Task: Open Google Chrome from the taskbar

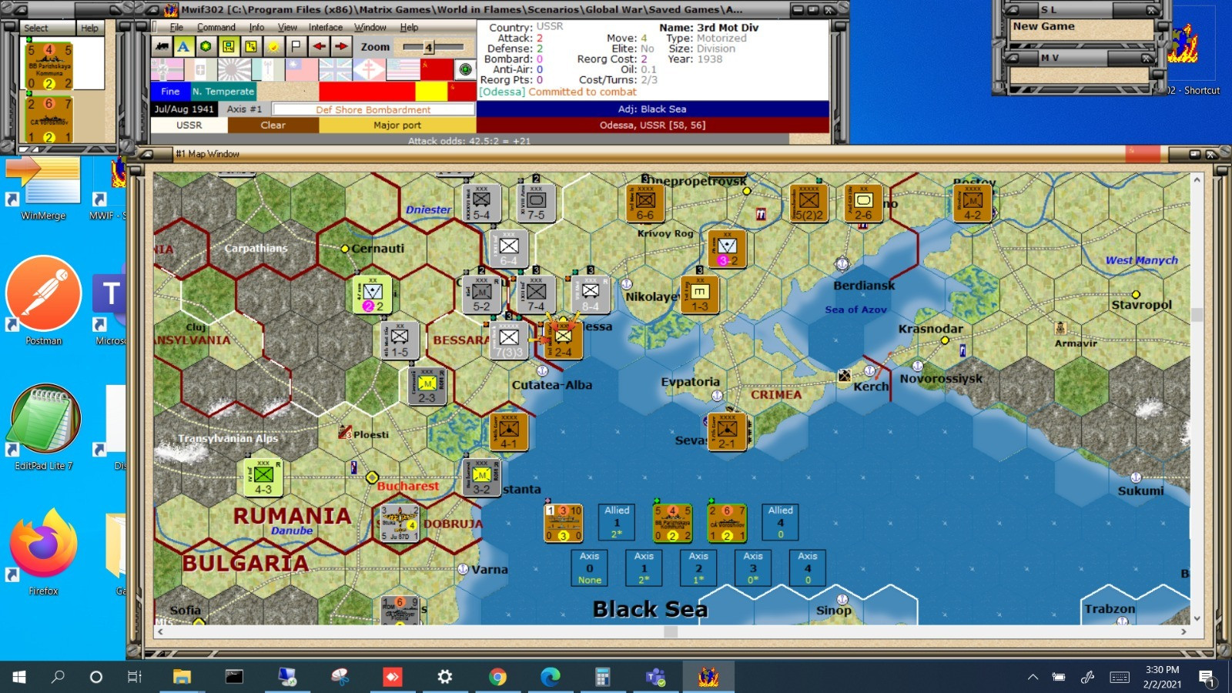Action: pyautogui.click(x=497, y=677)
